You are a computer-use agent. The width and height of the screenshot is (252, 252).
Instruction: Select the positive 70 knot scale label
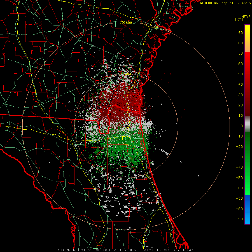[241, 53]
